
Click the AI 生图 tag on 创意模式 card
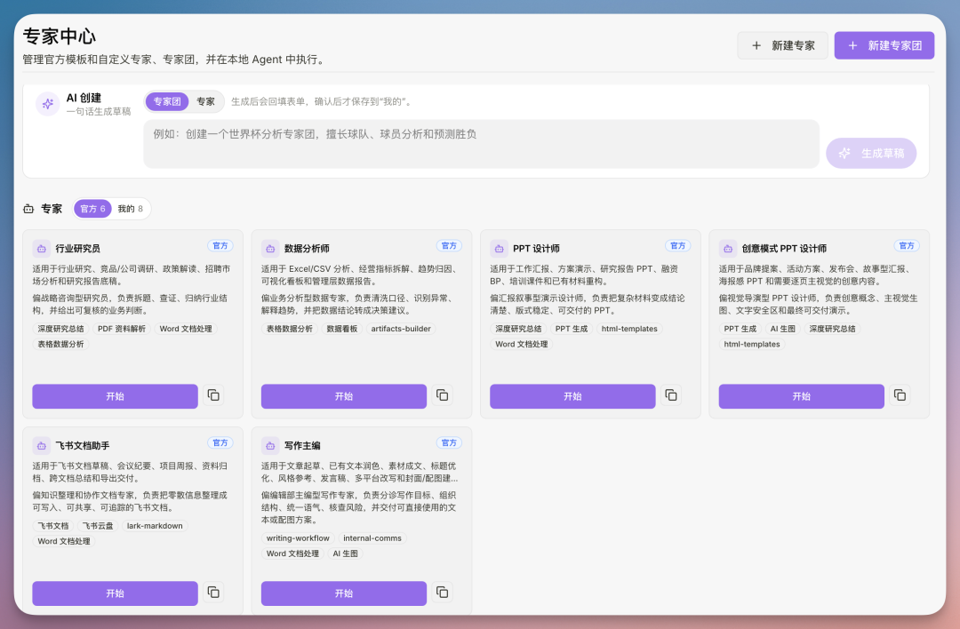click(x=782, y=329)
